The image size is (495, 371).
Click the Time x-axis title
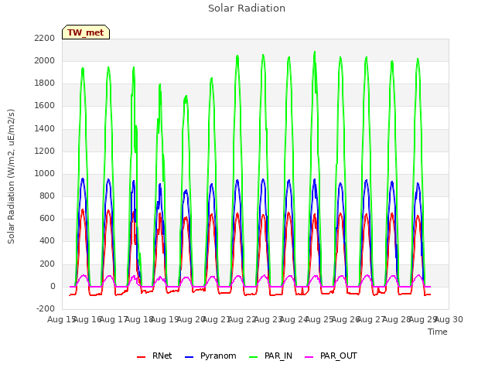[x=438, y=332]
